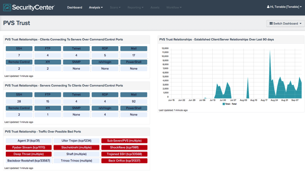Image resolution: width=305 pixels, height=171 pixels.
Task: Select red Deep Throat (multiple) indicator
Action: point(28,154)
